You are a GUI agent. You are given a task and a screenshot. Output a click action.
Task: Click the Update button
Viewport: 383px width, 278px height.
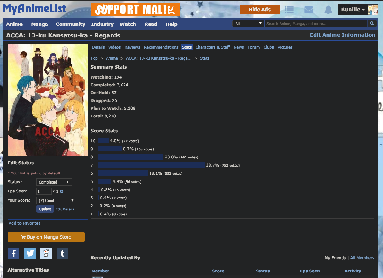[45, 209]
